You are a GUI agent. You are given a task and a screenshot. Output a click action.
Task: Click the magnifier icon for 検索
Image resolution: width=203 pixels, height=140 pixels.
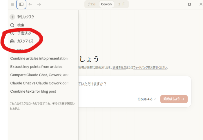coord(12,25)
